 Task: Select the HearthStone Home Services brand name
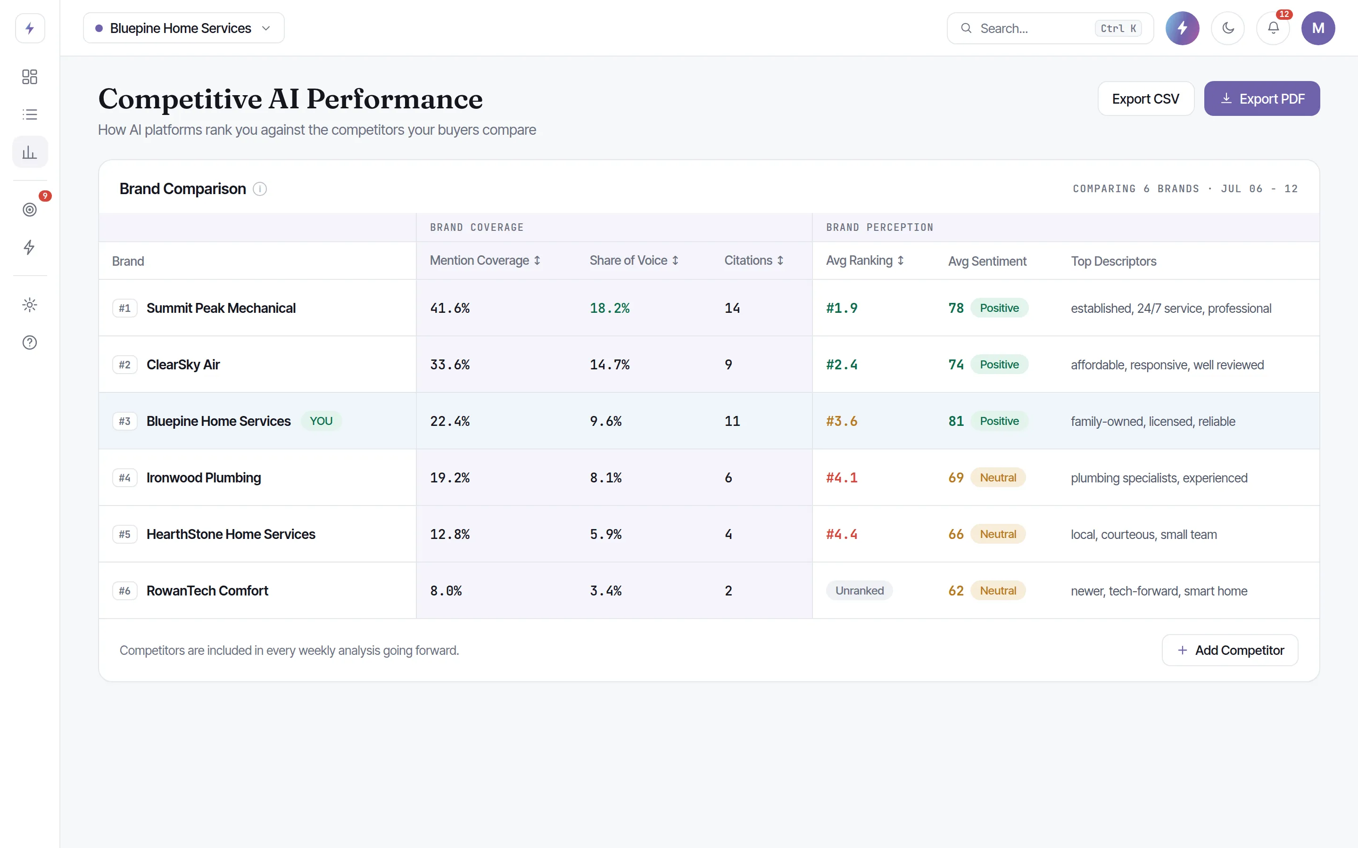pos(231,535)
